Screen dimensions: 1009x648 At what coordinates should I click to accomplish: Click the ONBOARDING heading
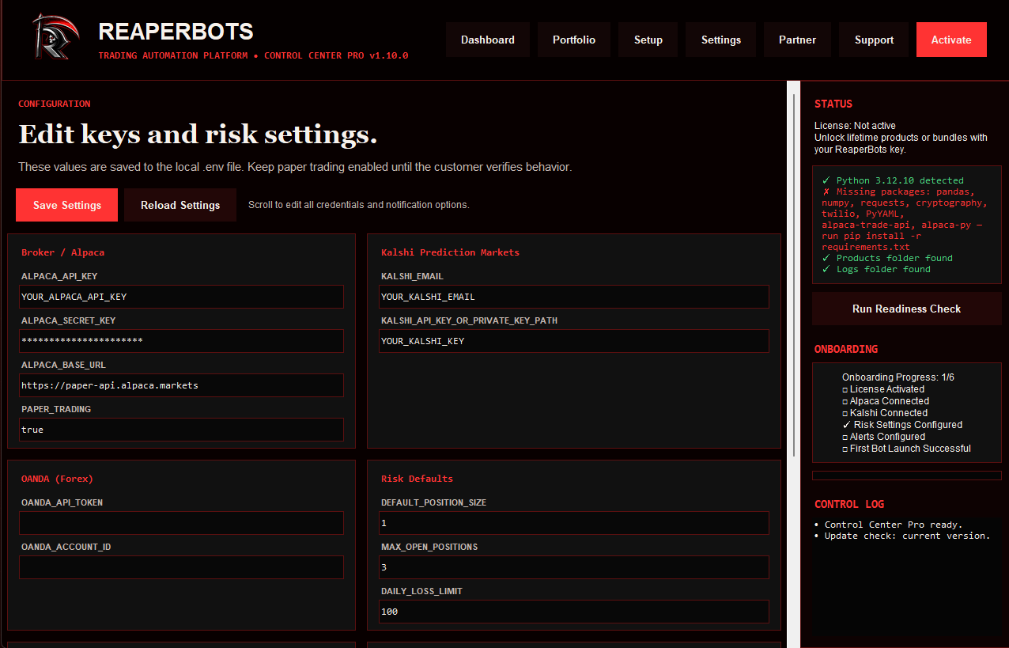[x=846, y=349]
